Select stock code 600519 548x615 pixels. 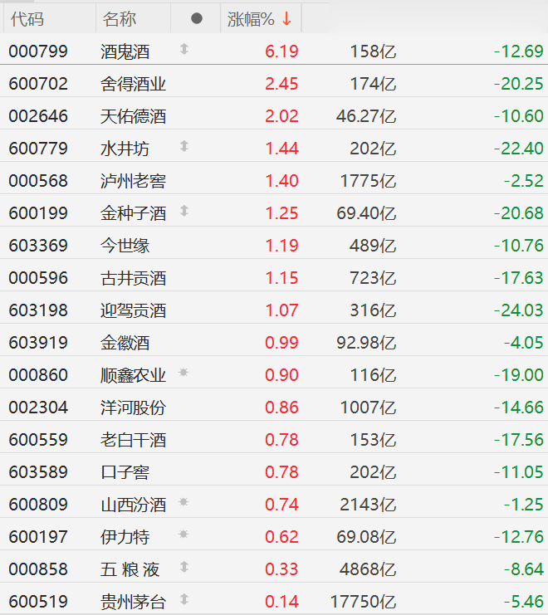click(38, 602)
